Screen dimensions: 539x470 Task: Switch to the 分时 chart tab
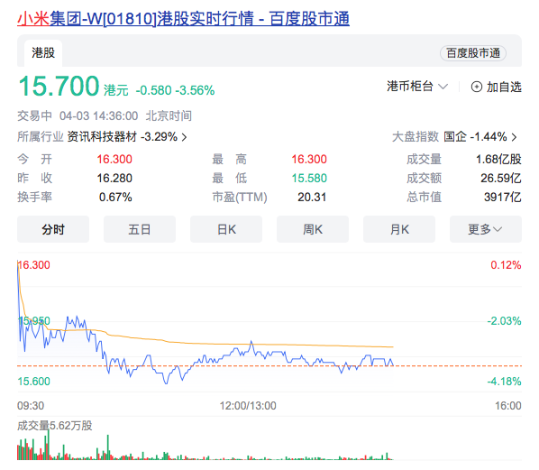tap(53, 229)
